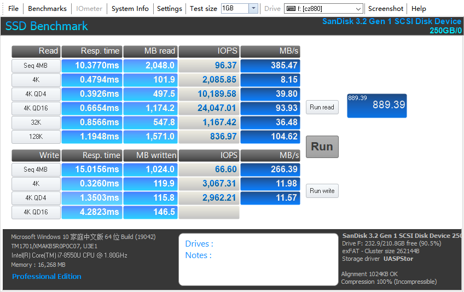Click the Run button
This screenshot has height=292, width=464.
tap(322, 147)
